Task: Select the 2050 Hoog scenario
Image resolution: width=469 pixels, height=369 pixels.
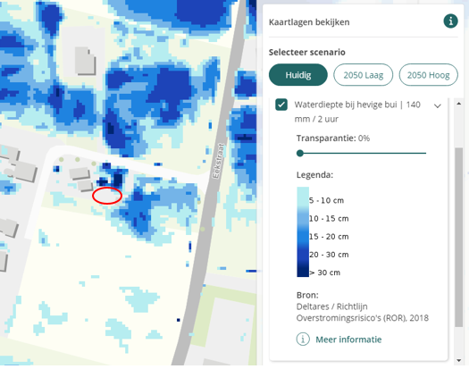Action: coord(428,75)
